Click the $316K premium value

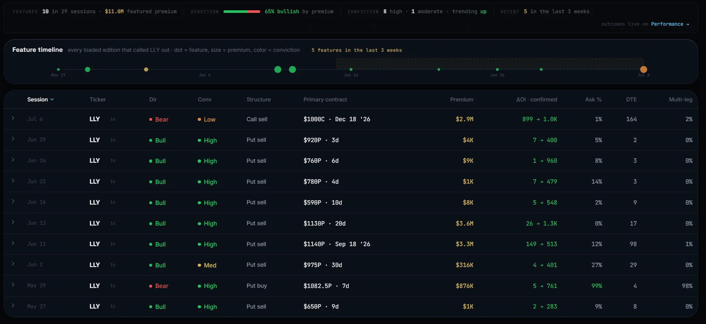coord(465,265)
